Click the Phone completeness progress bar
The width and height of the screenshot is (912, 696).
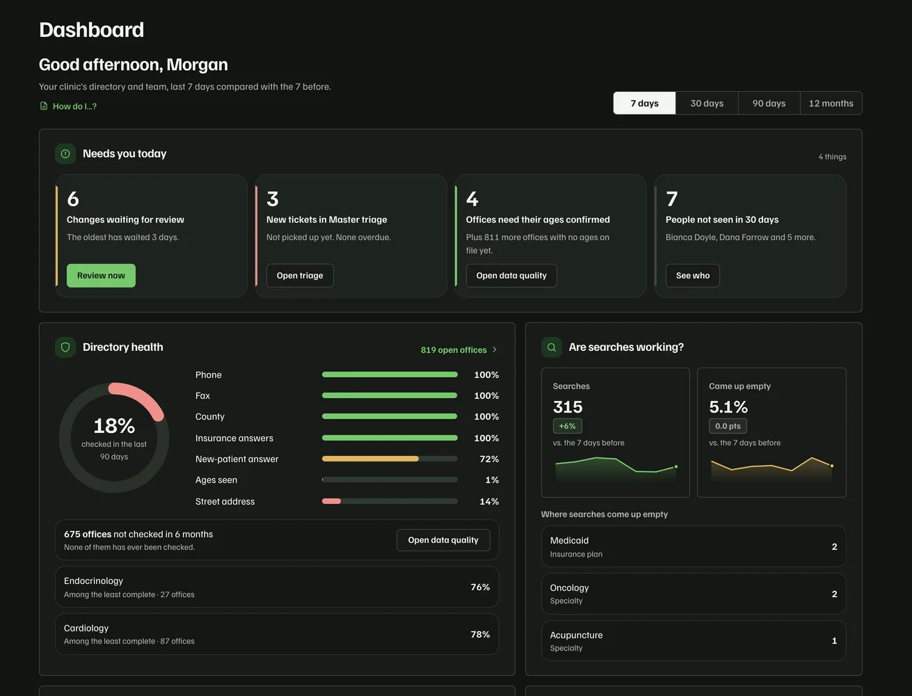tap(390, 374)
